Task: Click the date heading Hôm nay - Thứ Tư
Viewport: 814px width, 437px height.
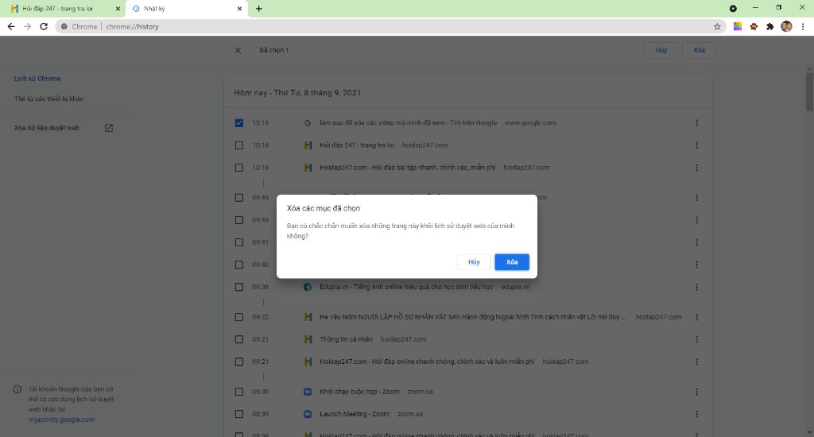Action: pyautogui.click(x=297, y=93)
